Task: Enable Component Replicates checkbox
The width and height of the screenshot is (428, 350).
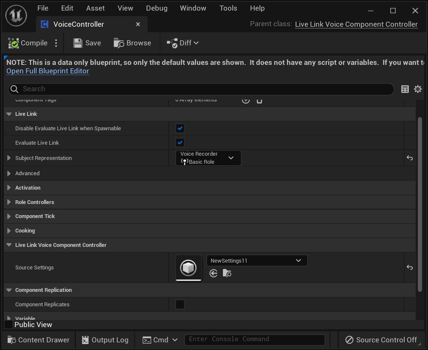Action: point(180,304)
